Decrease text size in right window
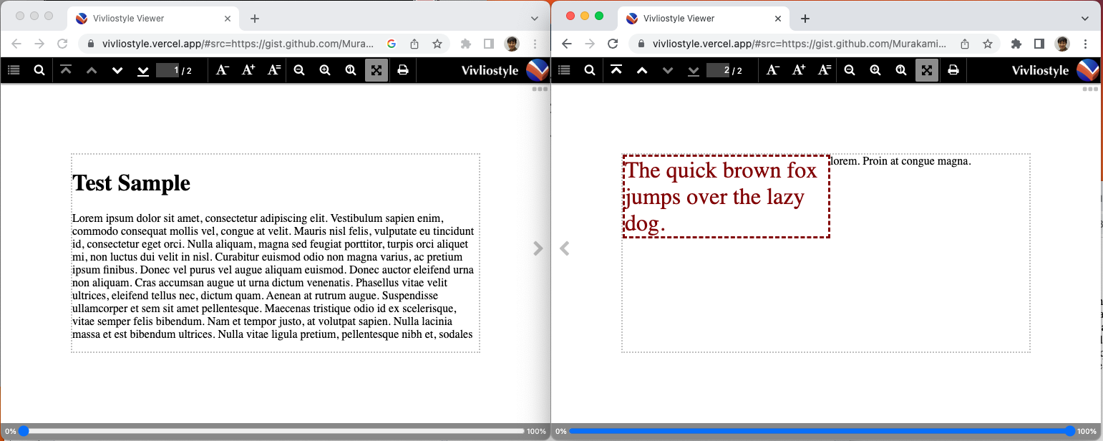Viewport: 1103px width, 441px height. click(773, 70)
